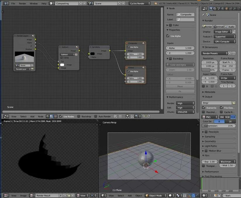The image size is (241, 198).
Task: Click the file browse icon next to Display
Action: click(x=234, y=32)
